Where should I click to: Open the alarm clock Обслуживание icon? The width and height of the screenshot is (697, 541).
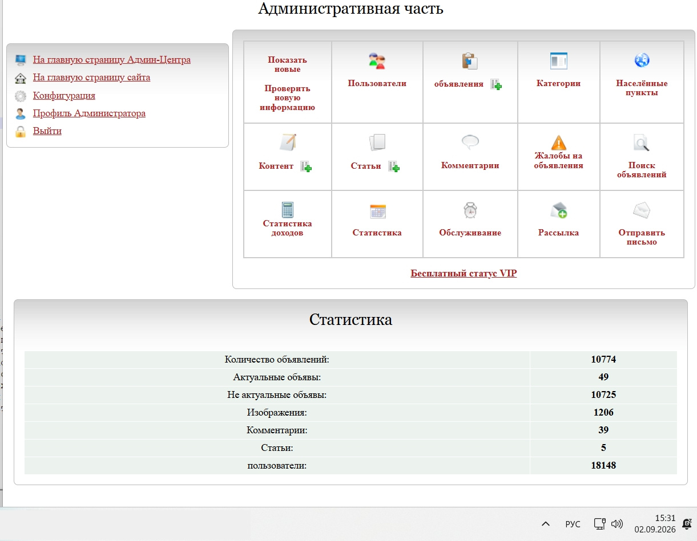tap(470, 210)
